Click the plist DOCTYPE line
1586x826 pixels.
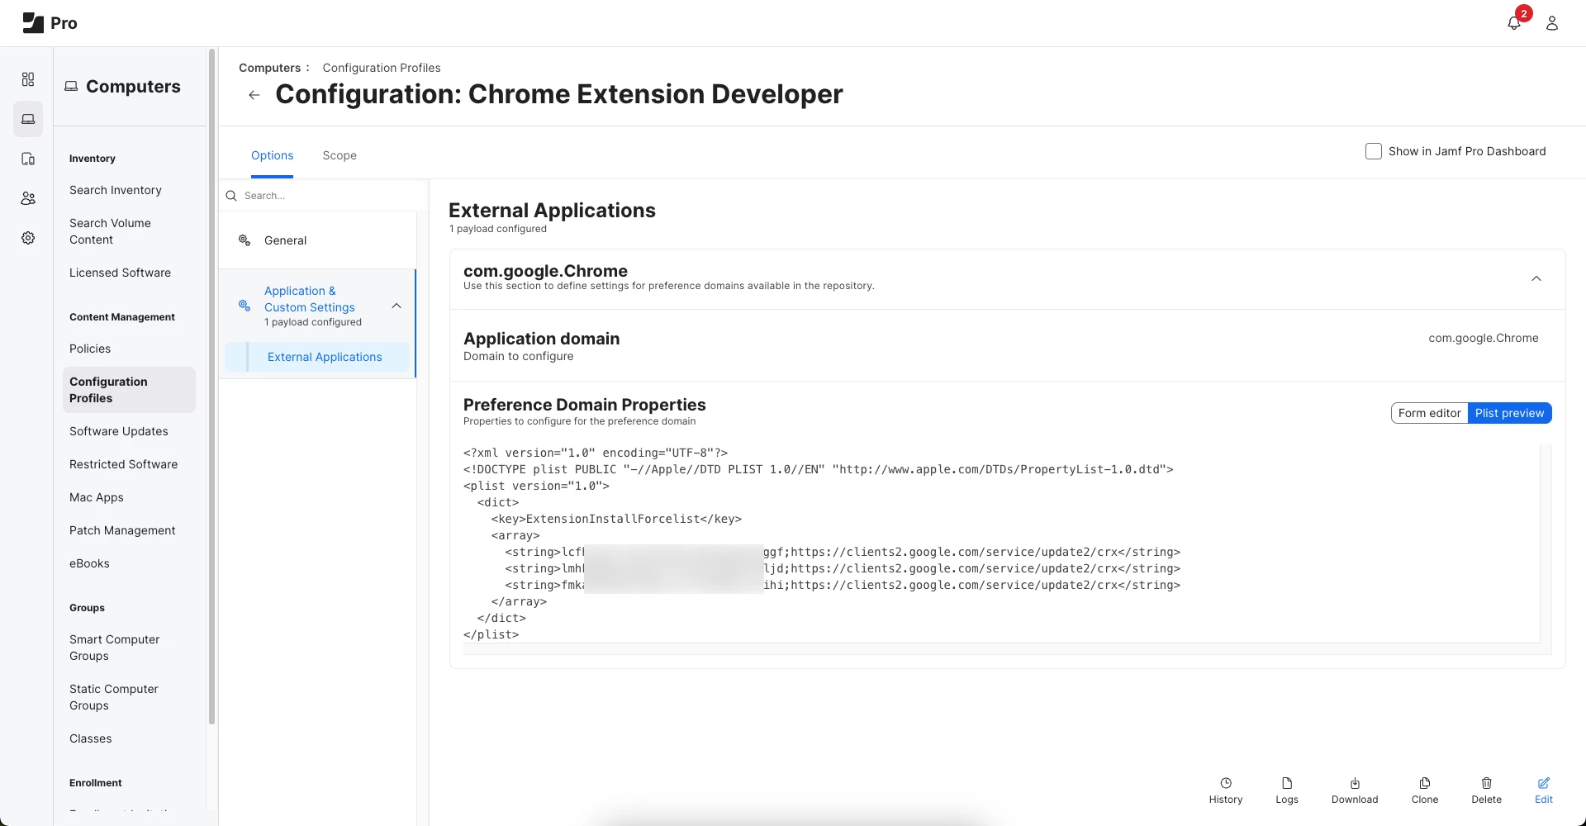coord(819,469)
